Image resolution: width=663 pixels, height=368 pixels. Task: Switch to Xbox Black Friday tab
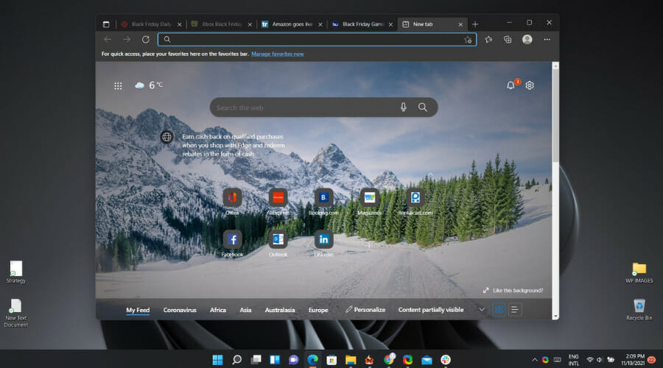(x=221, y=24)
